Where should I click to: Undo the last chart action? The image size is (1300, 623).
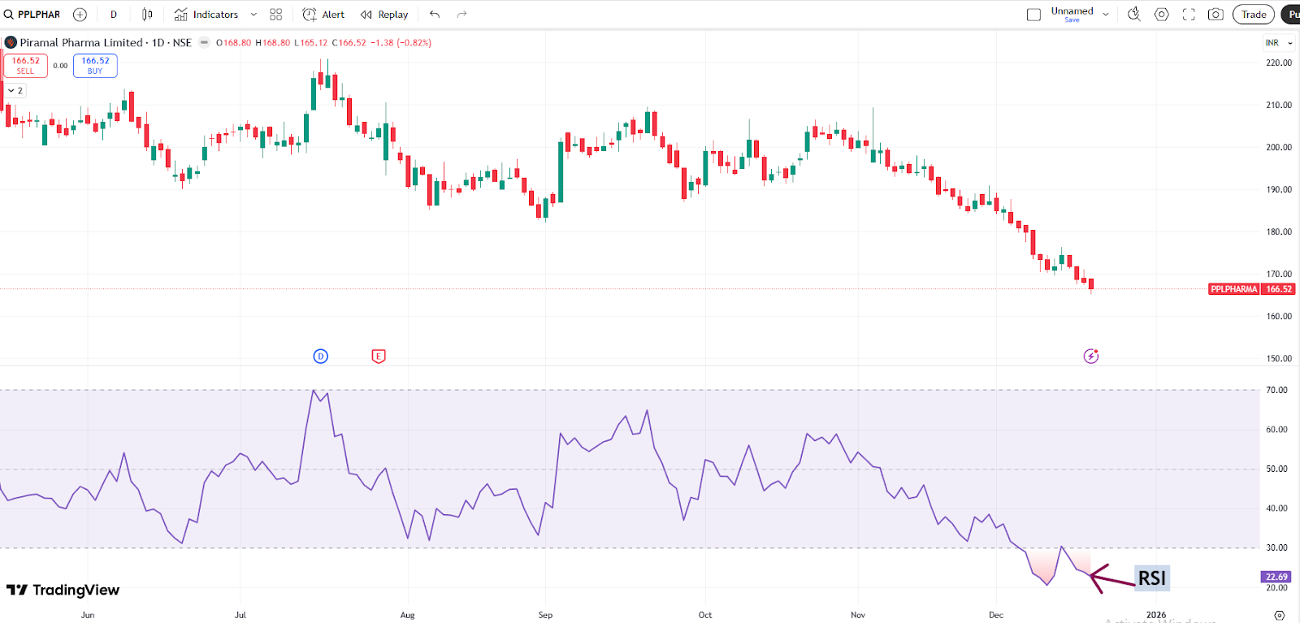[x=435, y=15]
